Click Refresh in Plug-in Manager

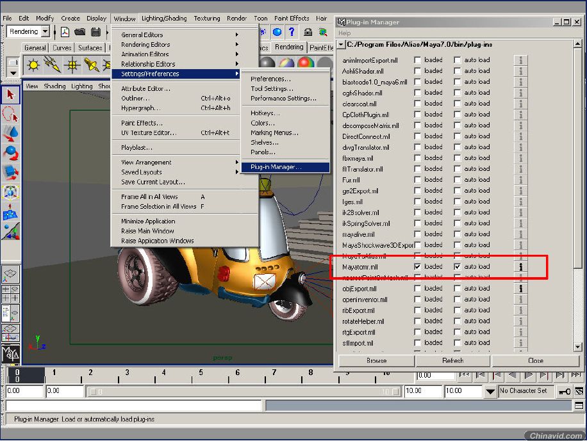[x=452, y=360]
